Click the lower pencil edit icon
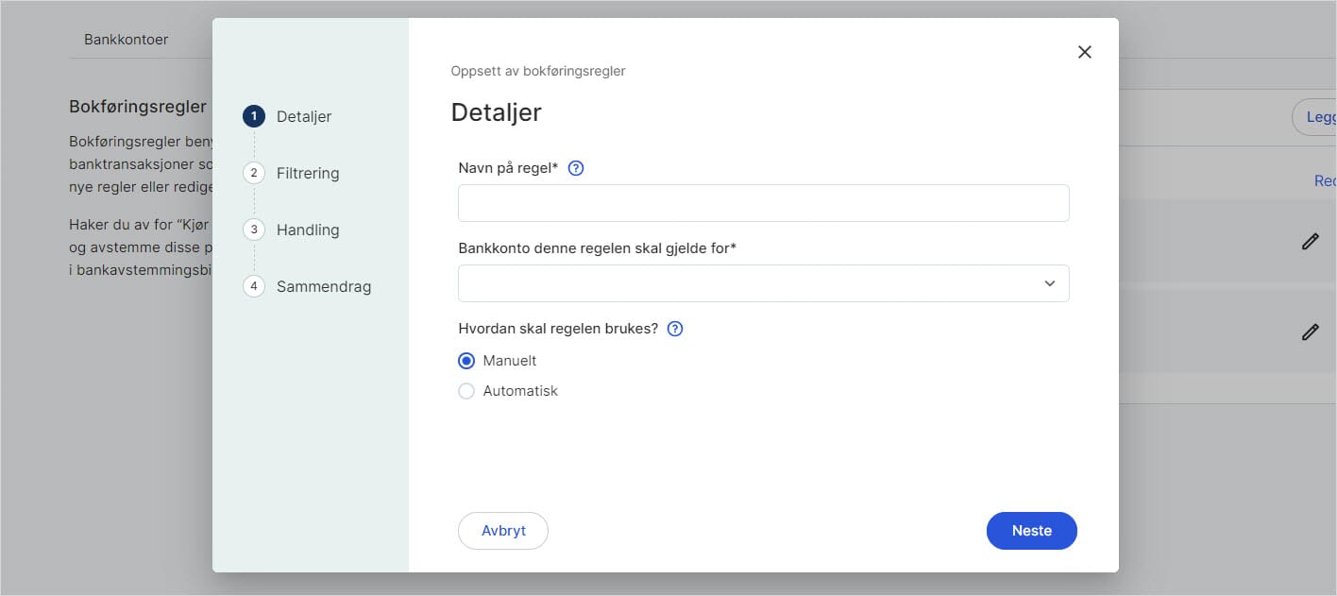This screenshot has height=596, width=1337. pyautogui.click(x=1310, y=332)
